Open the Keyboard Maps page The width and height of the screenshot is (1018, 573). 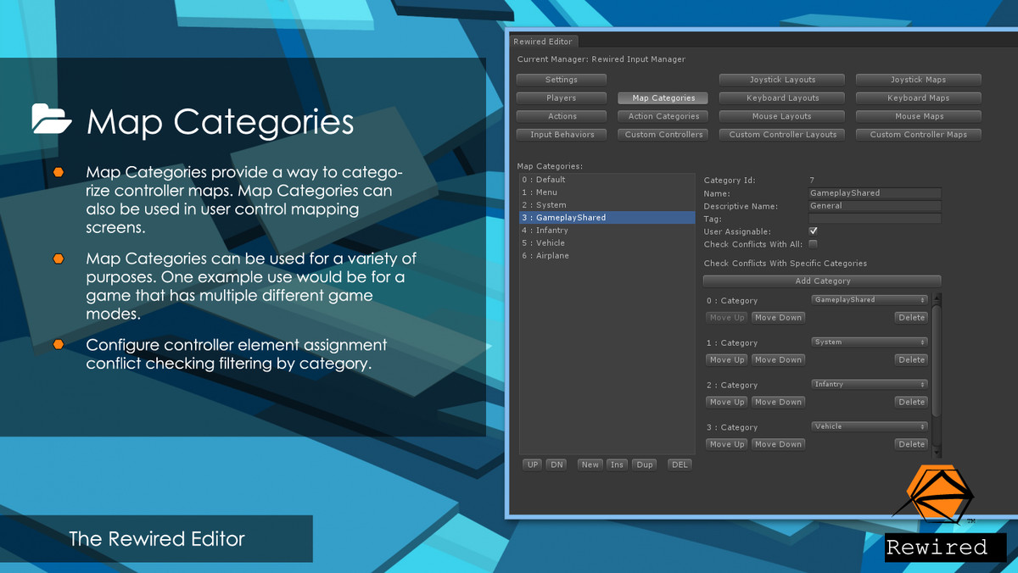(x=918, y=98)
